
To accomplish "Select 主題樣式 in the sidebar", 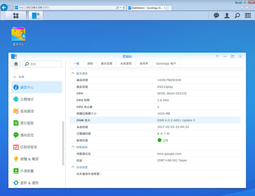I will pyautogui.click(x=27, y=99).
